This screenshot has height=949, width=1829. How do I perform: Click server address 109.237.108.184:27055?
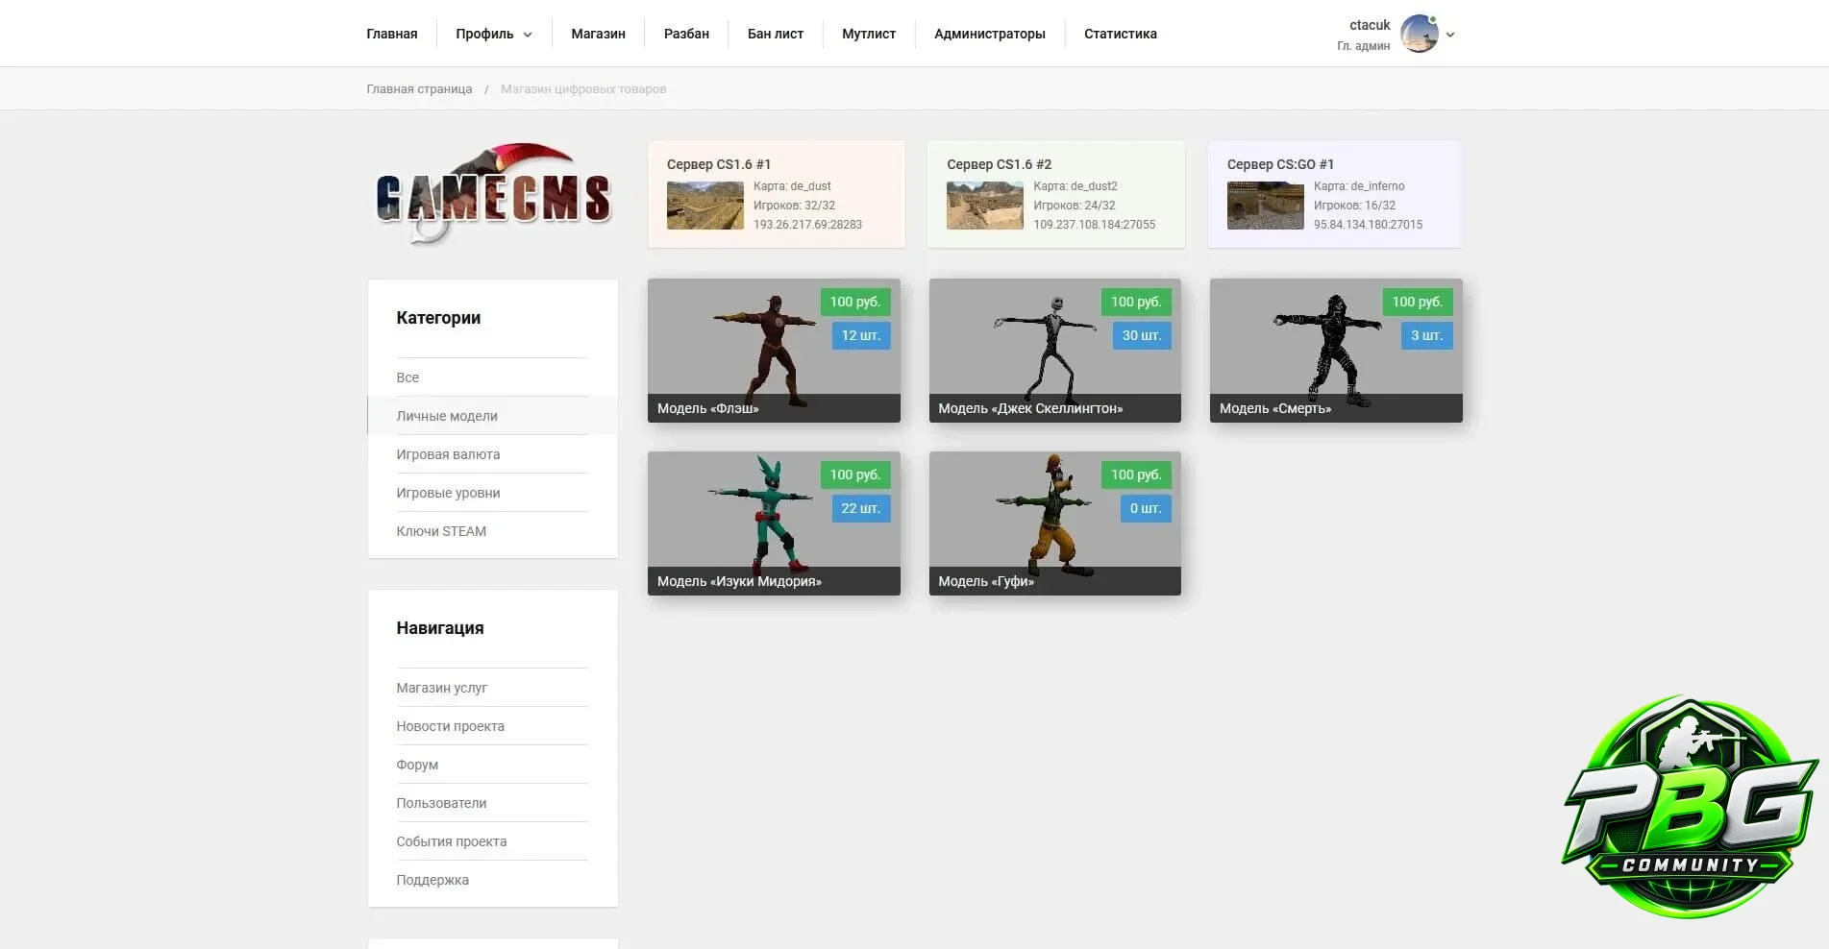pos(1095,225)
